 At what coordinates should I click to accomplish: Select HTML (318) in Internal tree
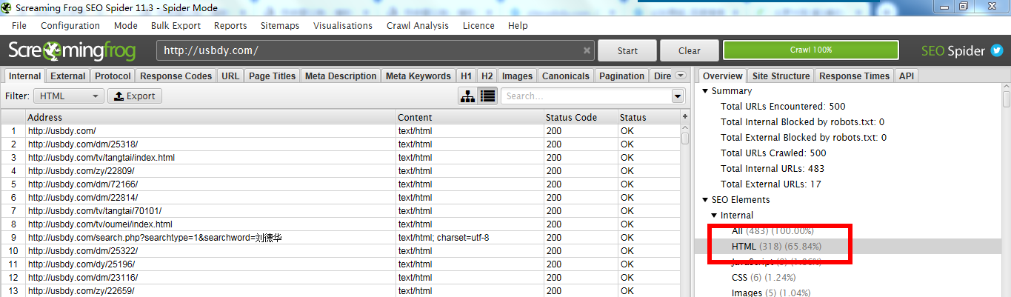776,247
